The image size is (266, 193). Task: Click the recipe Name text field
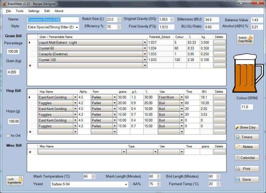pyautogui.click(x=53, y=19)
